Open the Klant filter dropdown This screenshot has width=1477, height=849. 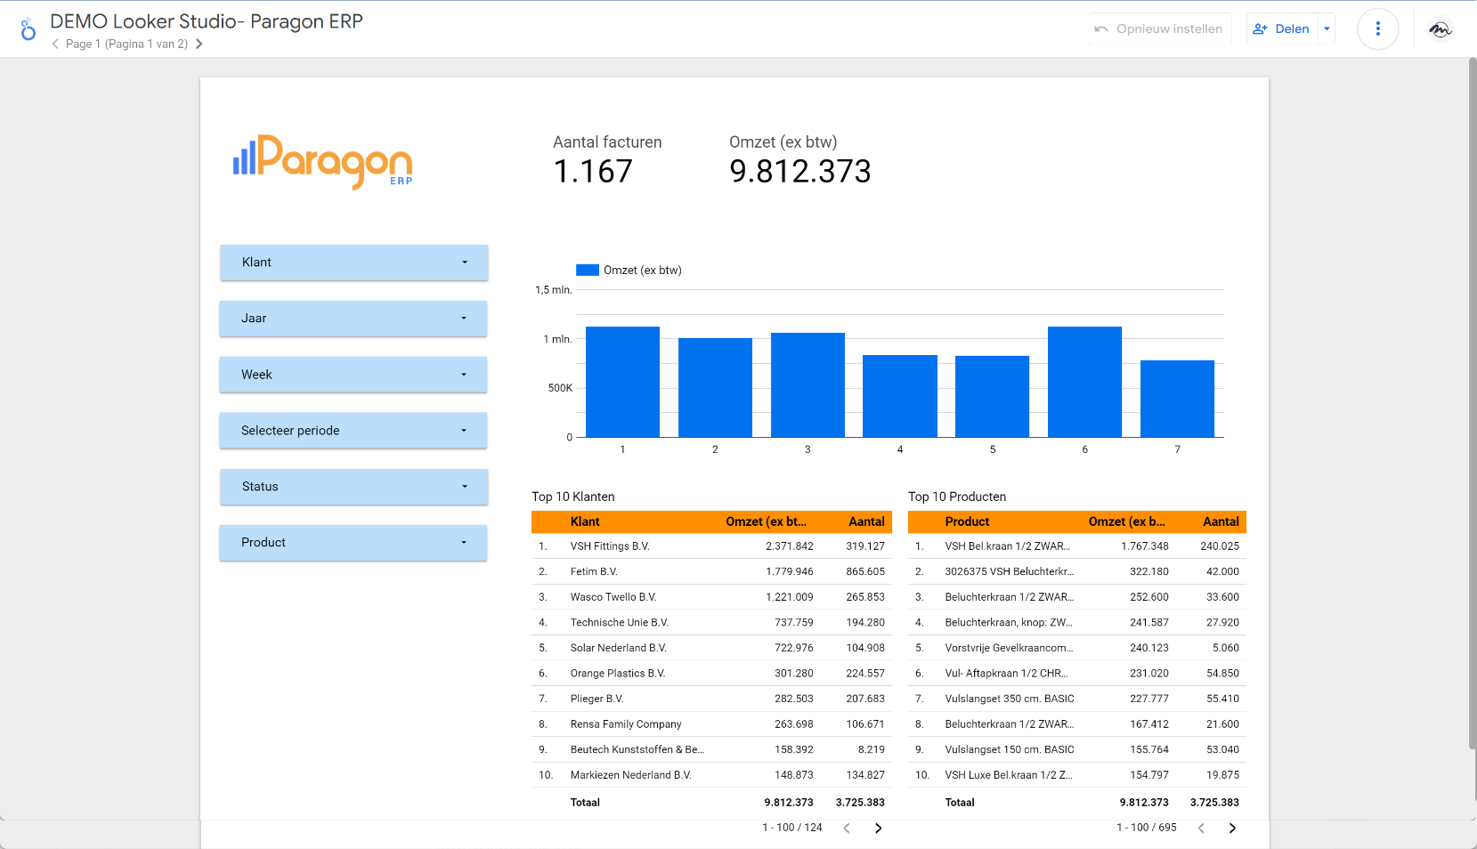coord(353,263)
